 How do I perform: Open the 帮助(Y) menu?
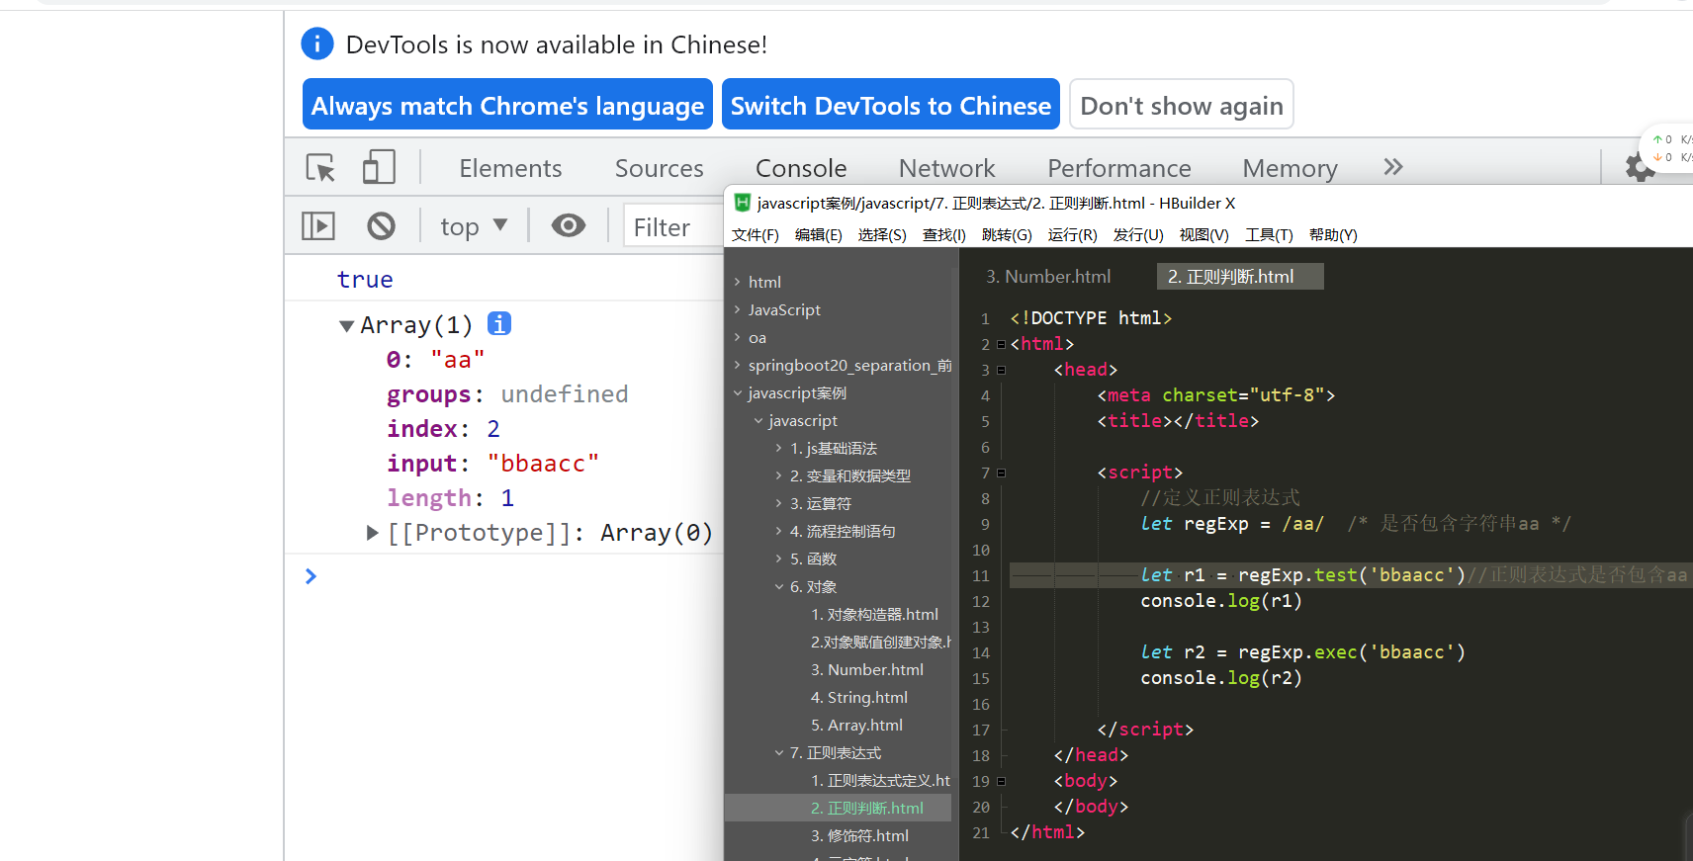(1333, 234)
